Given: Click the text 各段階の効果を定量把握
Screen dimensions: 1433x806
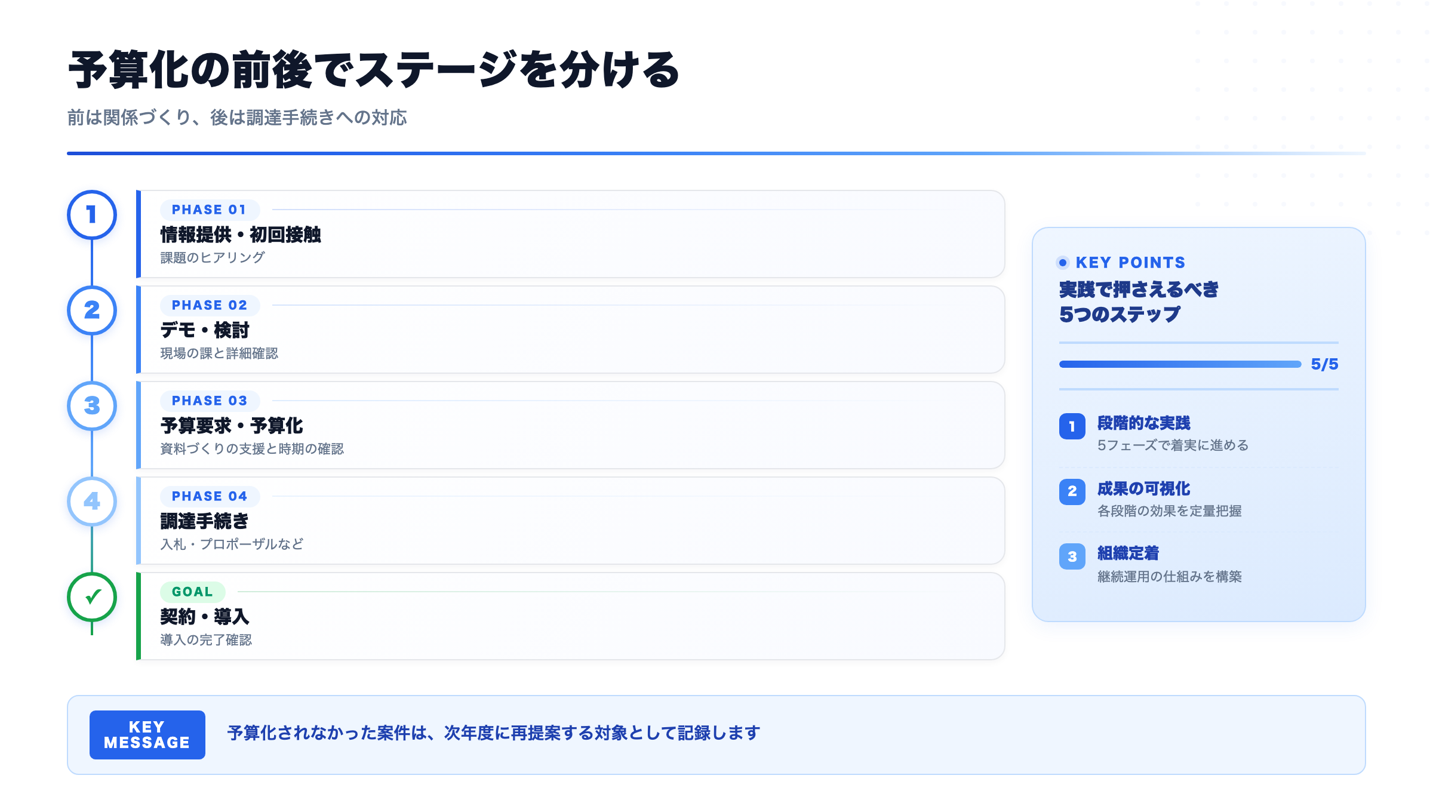Looking at the screenshot, I should coord(1170,511).
